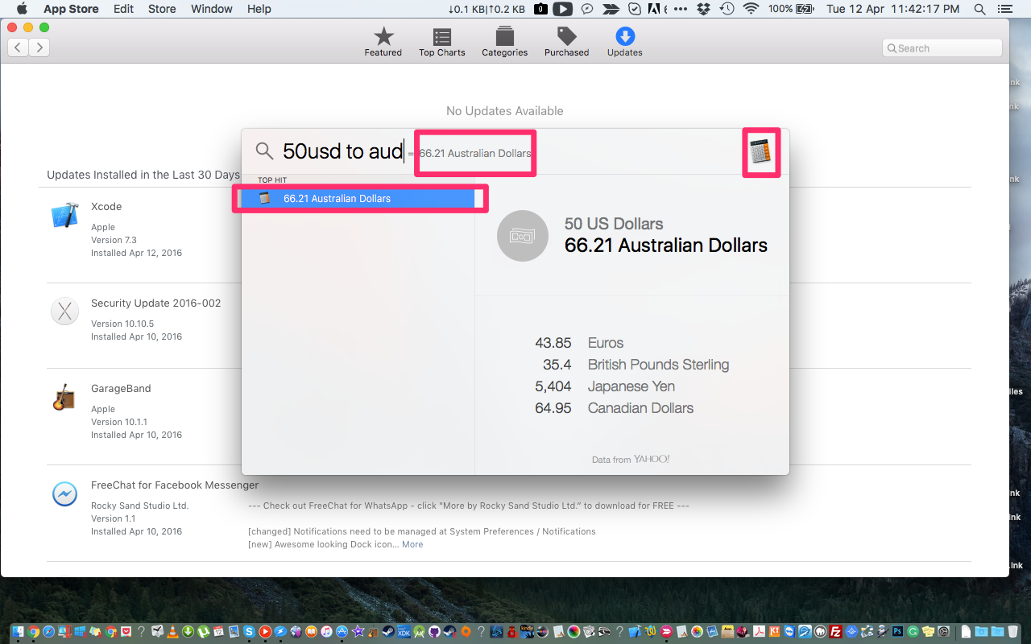Click the currency icon in Spotlight preview

pyautogui.click(x=523, y=235)
